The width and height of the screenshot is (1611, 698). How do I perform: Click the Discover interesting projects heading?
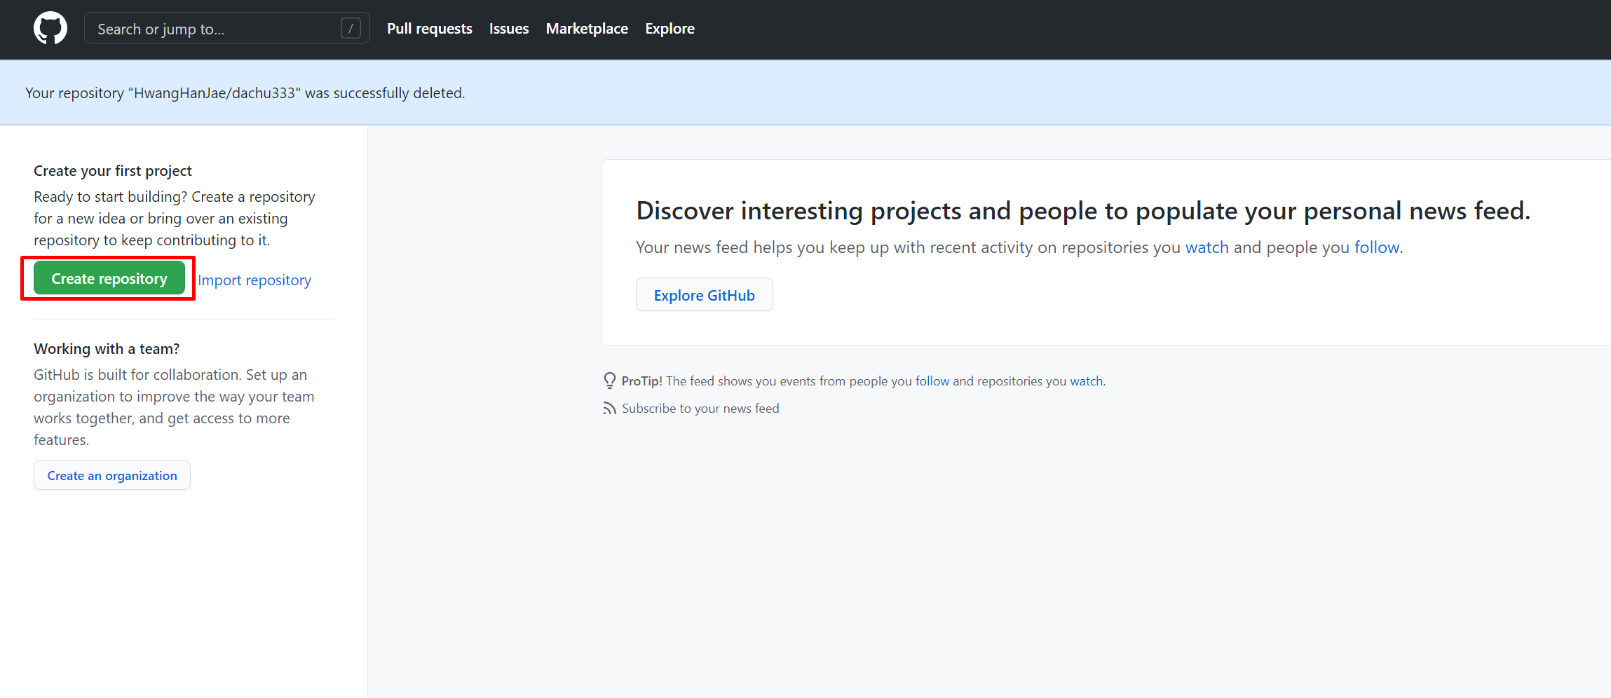click(1083, 211)
